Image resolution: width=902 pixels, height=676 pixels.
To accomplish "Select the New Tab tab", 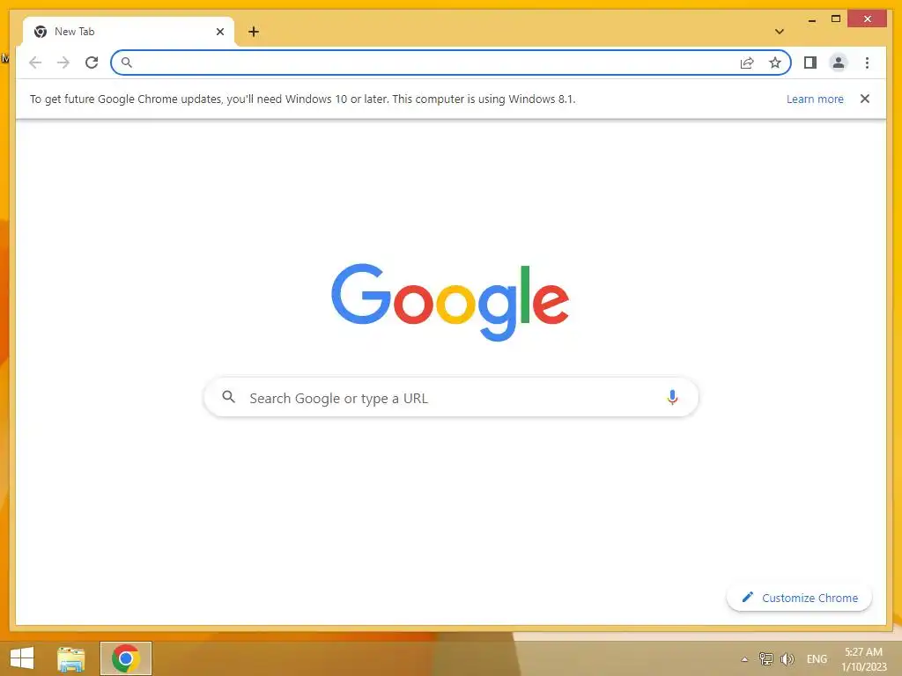I will tap(129, 32).
